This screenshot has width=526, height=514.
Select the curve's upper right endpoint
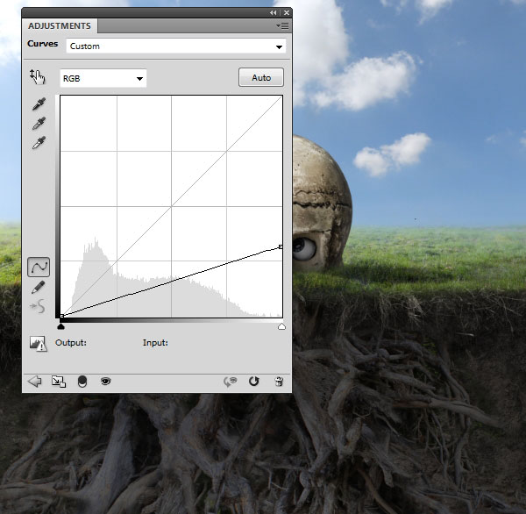[x=281, y=247]
